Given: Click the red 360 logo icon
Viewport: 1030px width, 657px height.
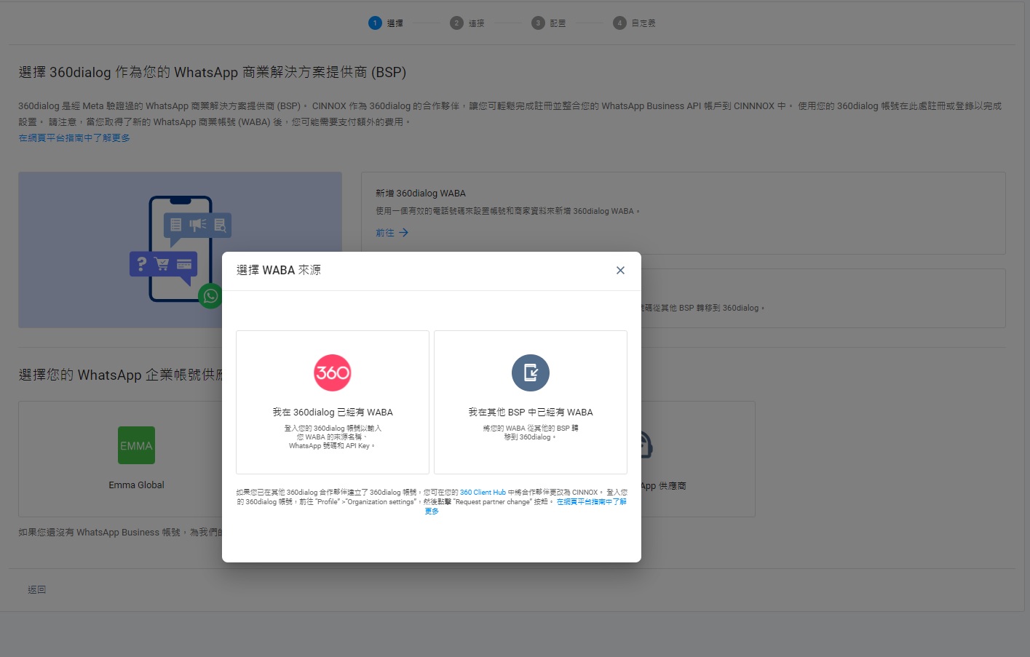Looking at the screenshot, I should tap(332, 373).
